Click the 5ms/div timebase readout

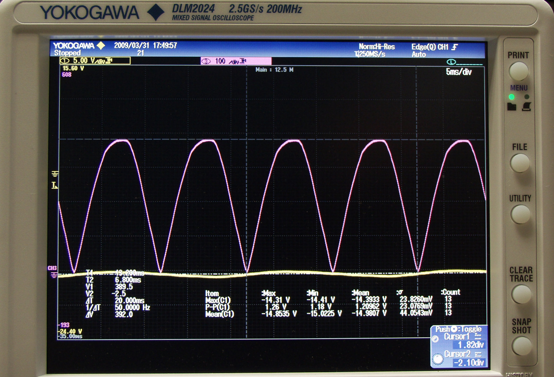click(459, 72)
